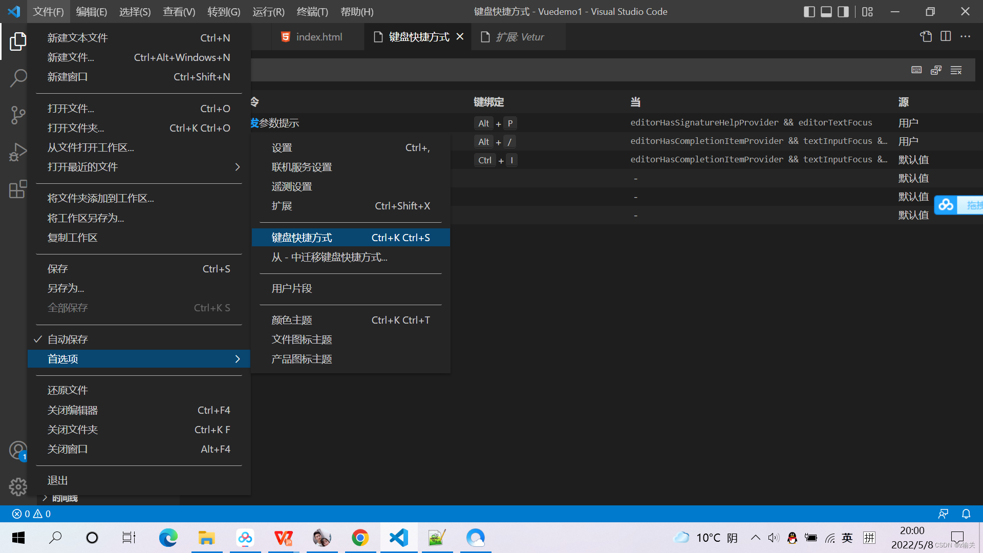The height and width of the screenshot is (553, 983).
Task: Open volume control in system tray
Action: coord(774,538)
